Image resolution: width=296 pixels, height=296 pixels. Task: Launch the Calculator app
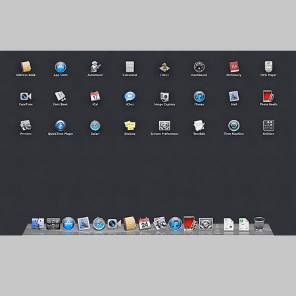[130, 66]
